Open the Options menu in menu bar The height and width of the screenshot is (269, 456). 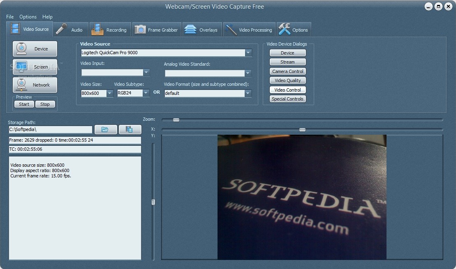[x=28, y=17]
